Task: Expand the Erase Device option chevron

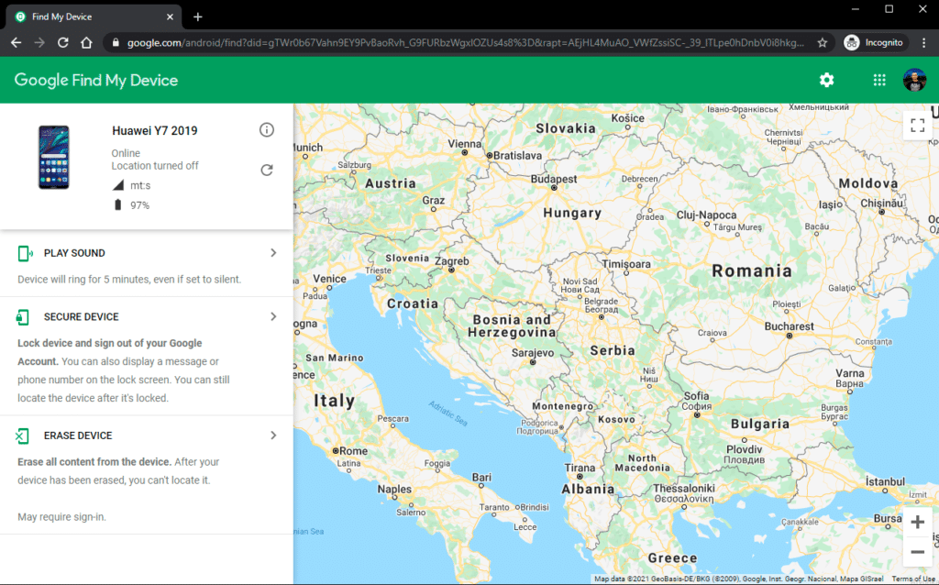Action: 273,436
